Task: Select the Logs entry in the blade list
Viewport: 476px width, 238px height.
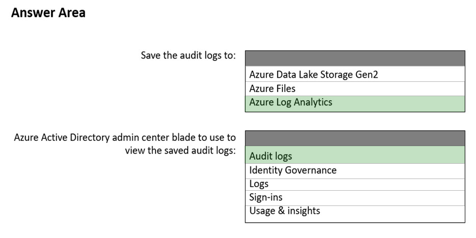Action: click(x=355, y=185)
